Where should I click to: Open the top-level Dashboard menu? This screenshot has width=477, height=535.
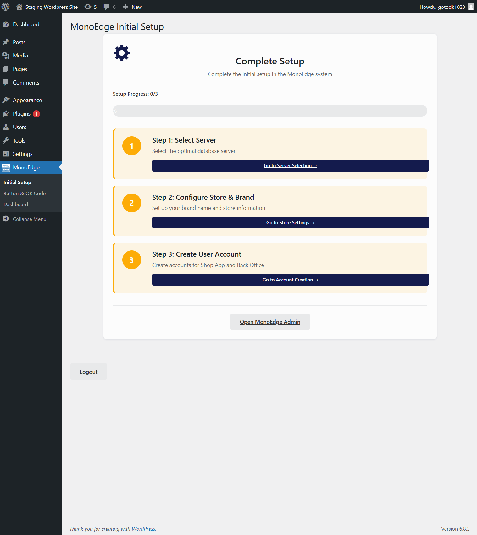tap(31, 25)
